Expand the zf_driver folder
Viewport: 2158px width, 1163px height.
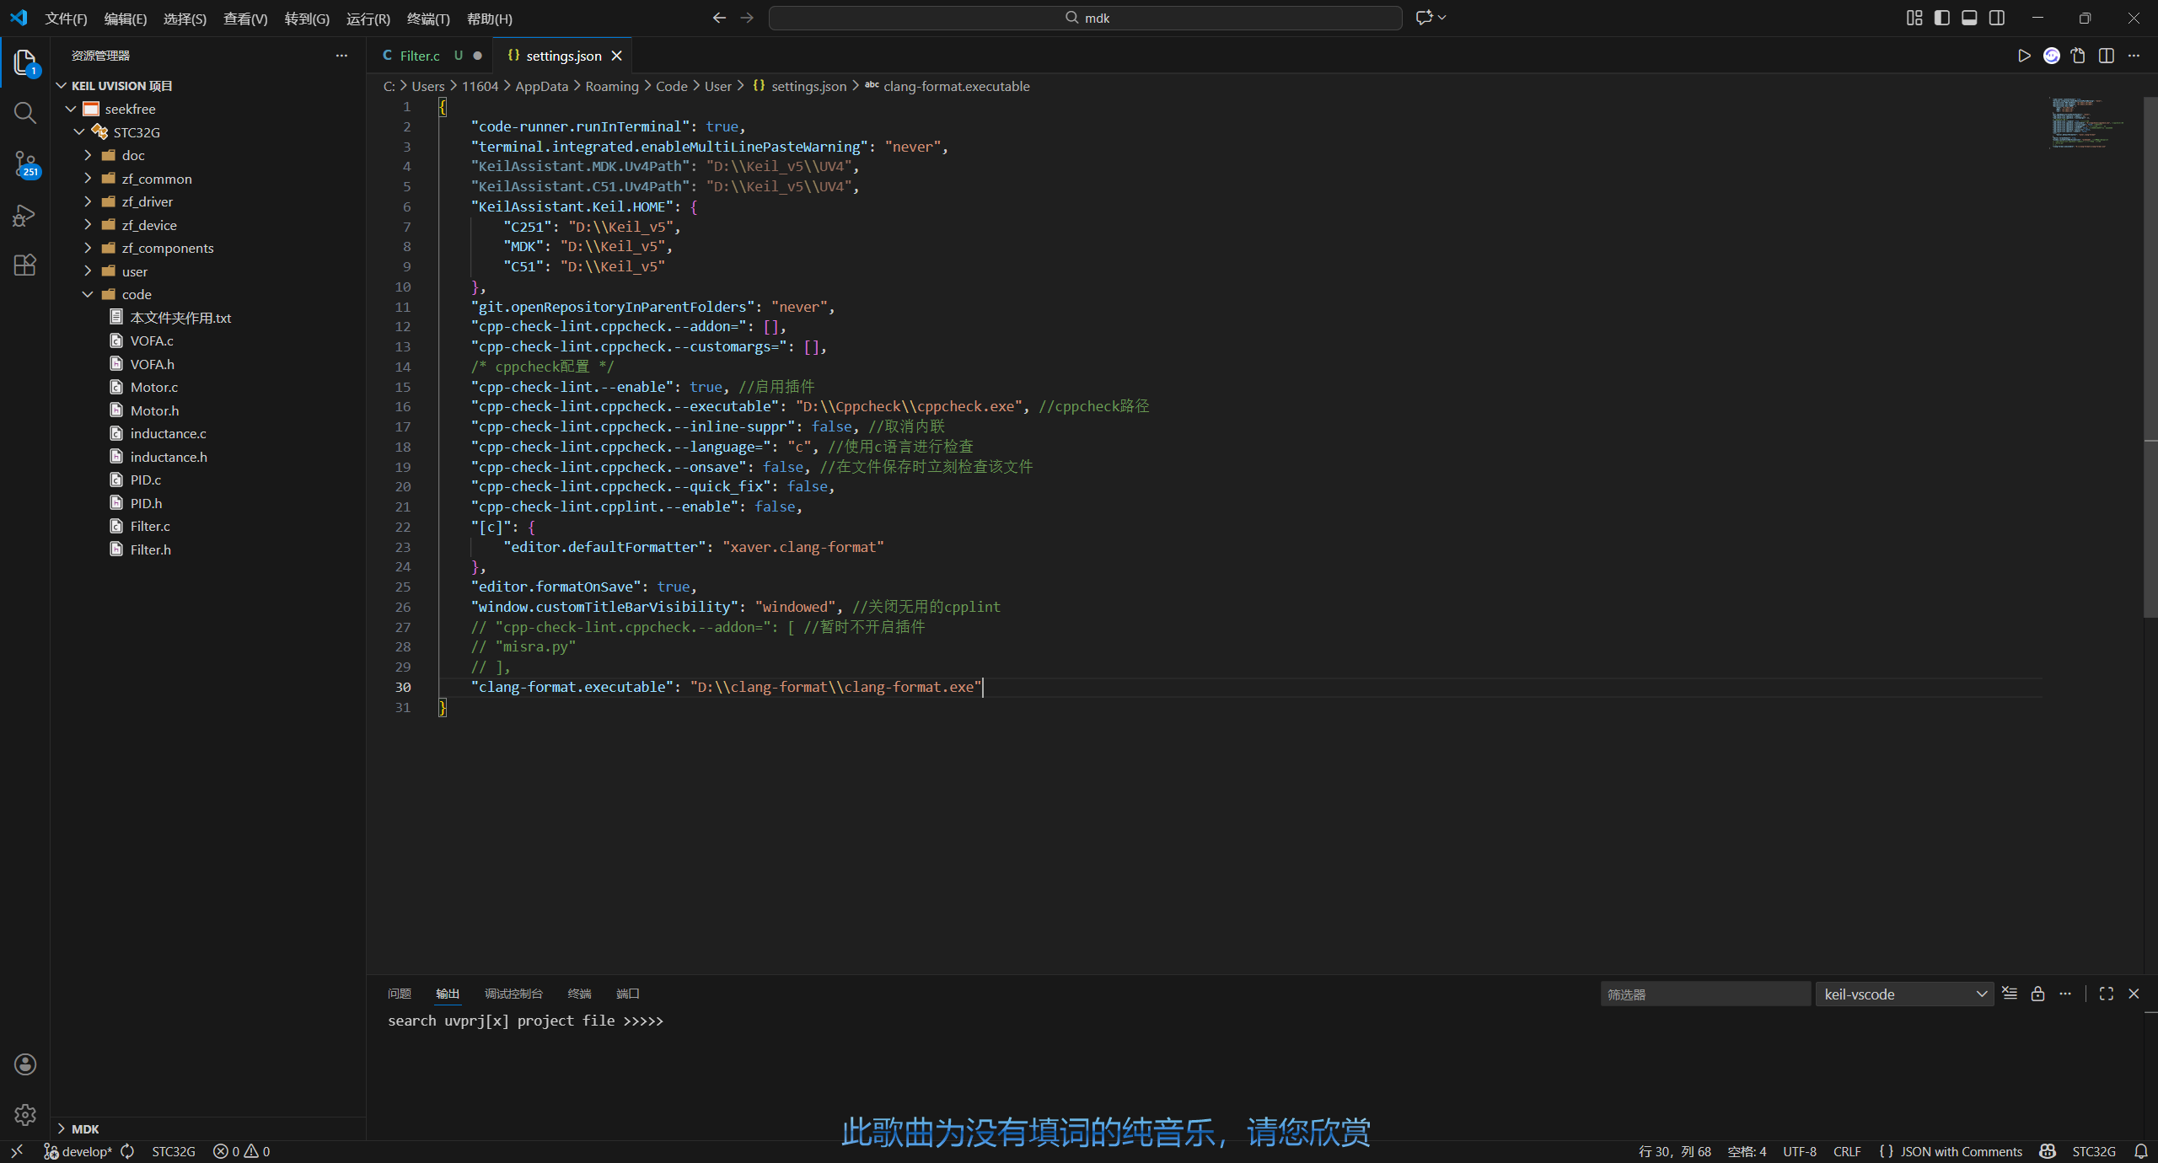88,201
